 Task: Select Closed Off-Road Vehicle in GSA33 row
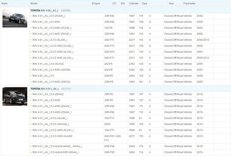[x=178, y=82]
